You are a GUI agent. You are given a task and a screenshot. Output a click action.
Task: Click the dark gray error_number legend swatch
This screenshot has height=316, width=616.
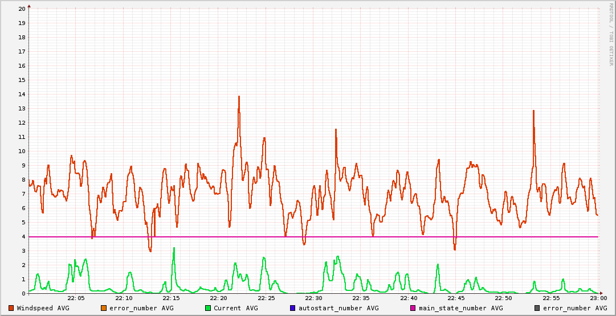537,308
